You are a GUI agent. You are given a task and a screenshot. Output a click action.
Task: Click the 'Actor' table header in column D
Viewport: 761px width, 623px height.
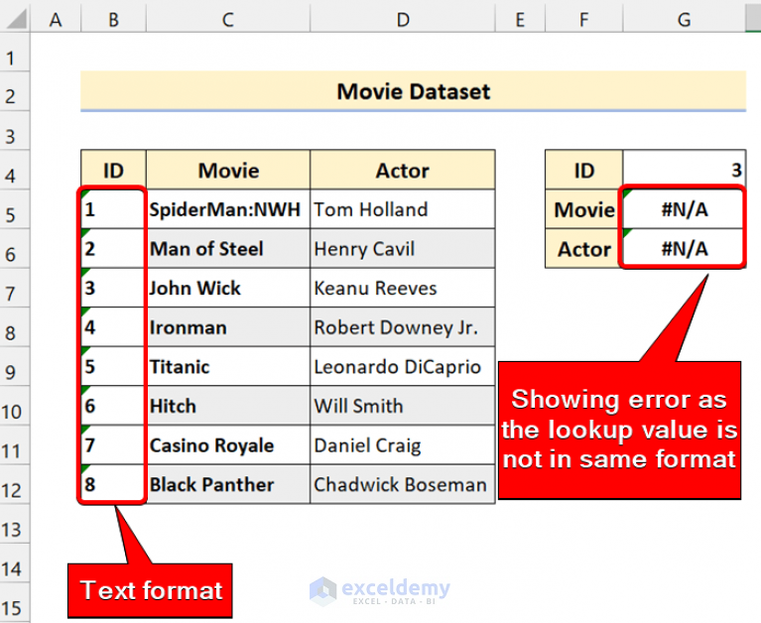click(x=403, y=170)
